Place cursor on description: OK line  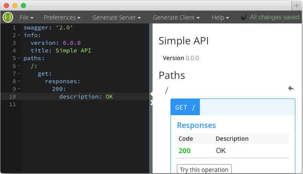tap(86, 96)
